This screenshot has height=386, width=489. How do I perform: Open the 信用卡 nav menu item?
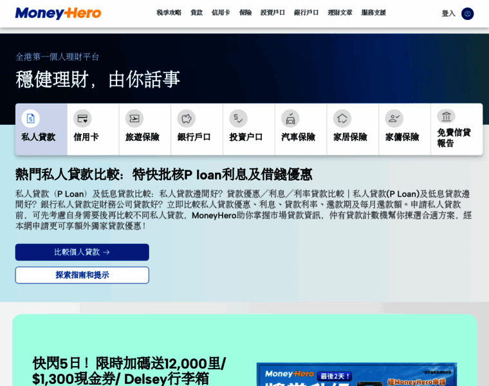tap(221, 13)
